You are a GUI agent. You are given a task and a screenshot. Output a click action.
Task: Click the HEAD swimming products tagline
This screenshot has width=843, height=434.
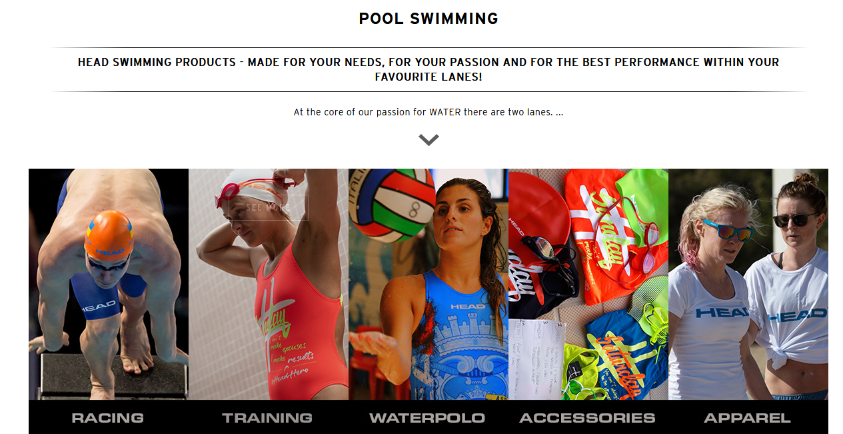coord(428,69)
